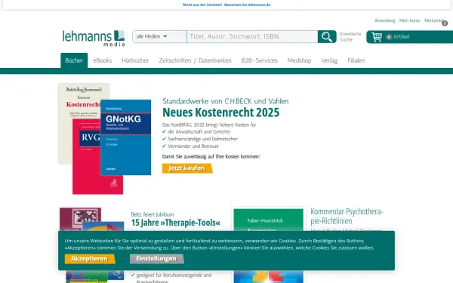
Task: Go to the lehmanns media logo homepage
Action: (x=94, y=38)
